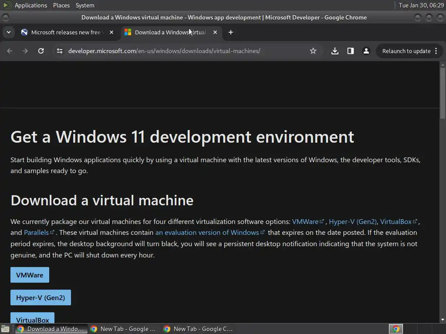This screenshot has width=446, height=334.
Task: Open the Chrome downloads icon
Action: click(x=335, y=51)
